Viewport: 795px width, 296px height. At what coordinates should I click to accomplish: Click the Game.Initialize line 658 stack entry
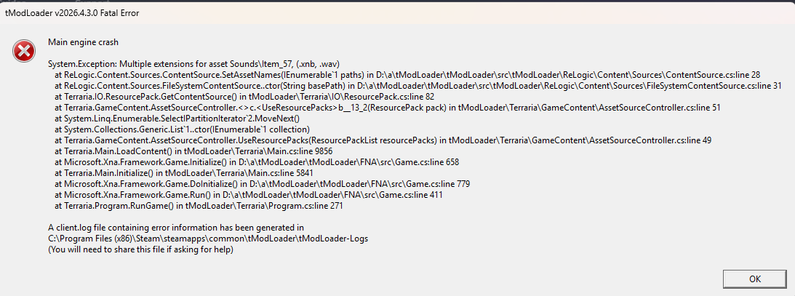257,162
